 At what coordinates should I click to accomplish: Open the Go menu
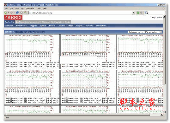coord(22,8)
